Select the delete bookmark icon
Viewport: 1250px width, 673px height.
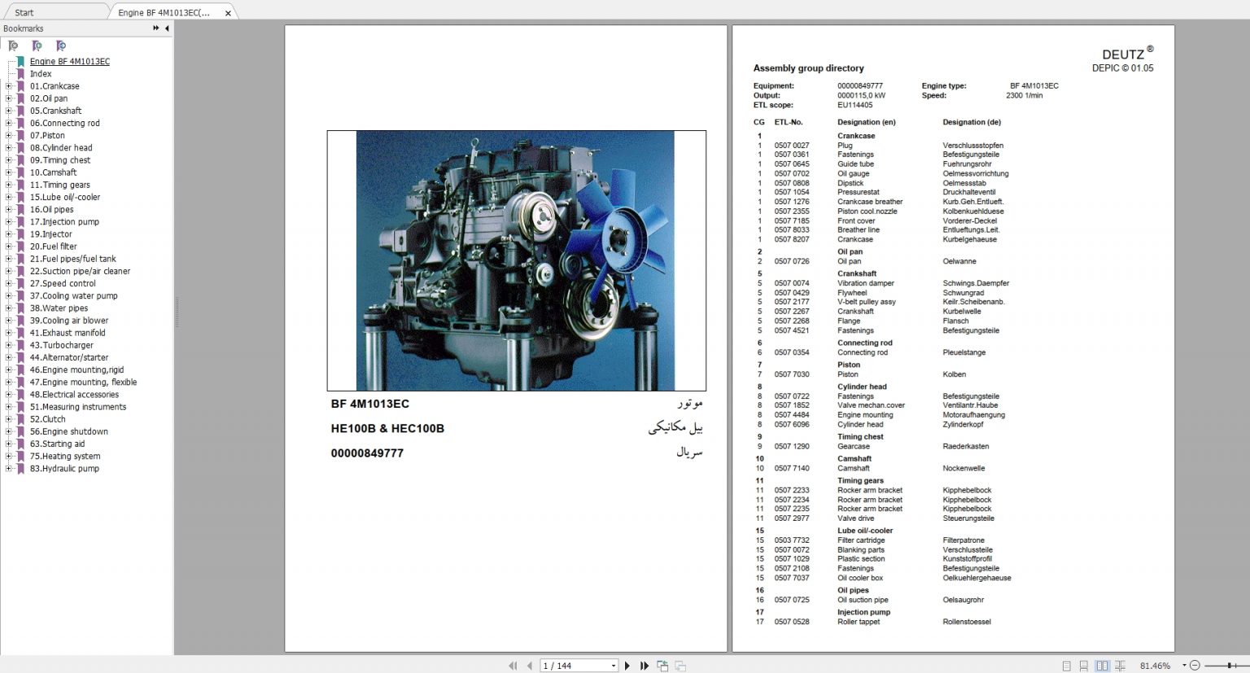tap(14, 46)
